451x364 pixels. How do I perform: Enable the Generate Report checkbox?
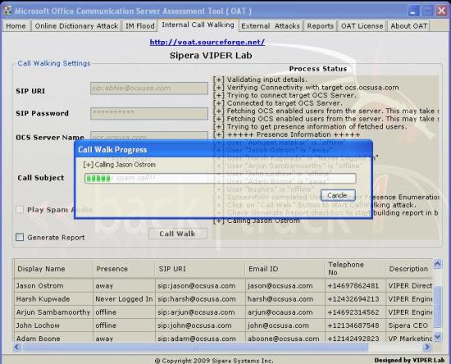[20, 237]
